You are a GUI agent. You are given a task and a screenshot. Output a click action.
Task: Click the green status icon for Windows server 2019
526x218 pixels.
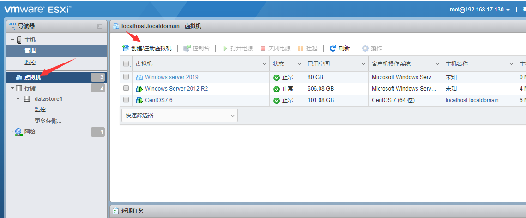pyautogui.click(x=277, y=77)
